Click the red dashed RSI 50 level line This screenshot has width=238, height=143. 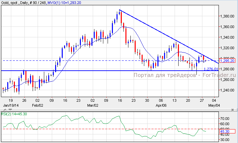tap(83, 129)
